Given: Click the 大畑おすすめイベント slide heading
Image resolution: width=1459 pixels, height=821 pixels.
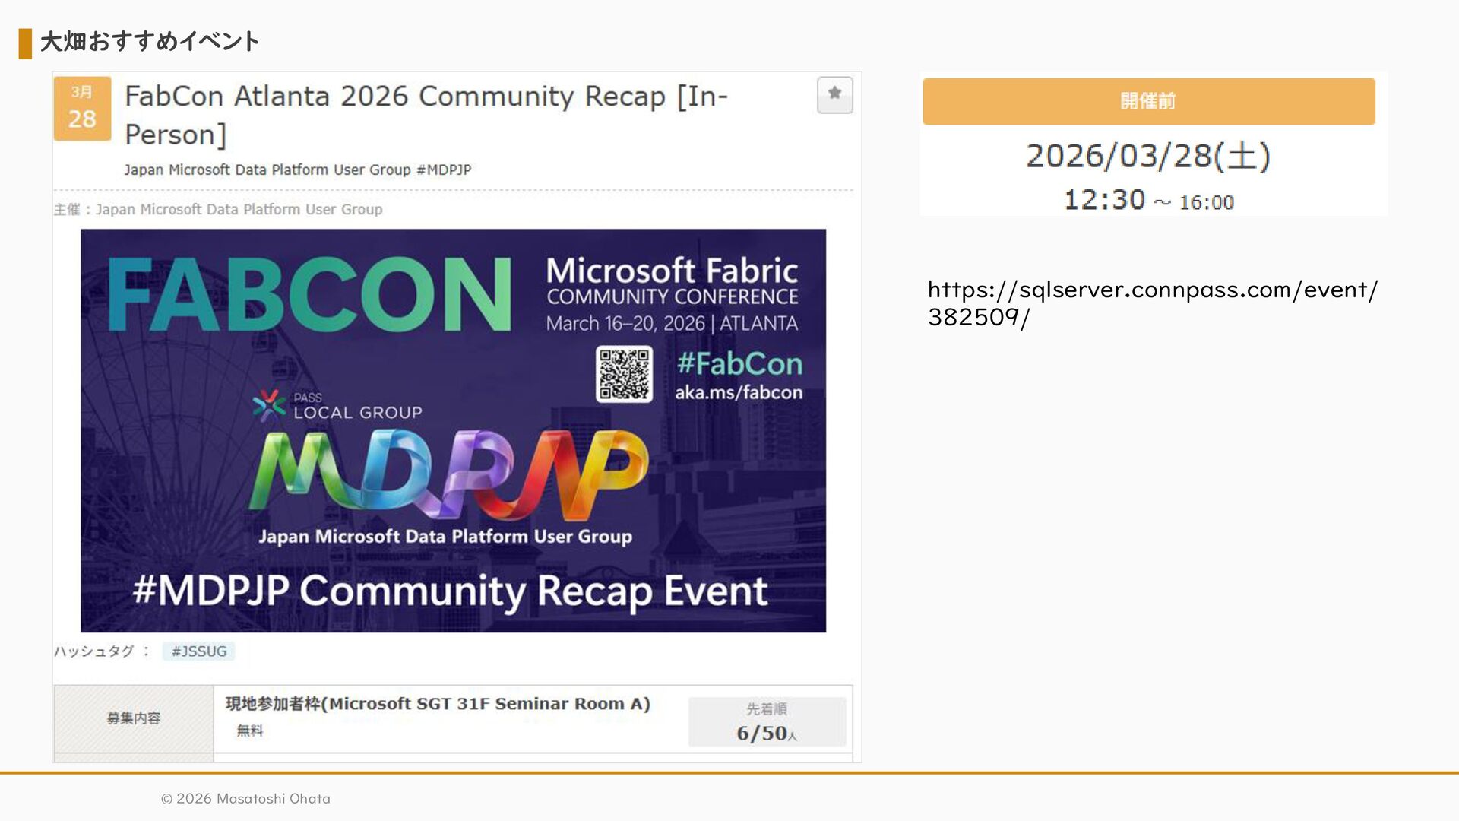Looking at the screenshot, I should coord(150,42).
